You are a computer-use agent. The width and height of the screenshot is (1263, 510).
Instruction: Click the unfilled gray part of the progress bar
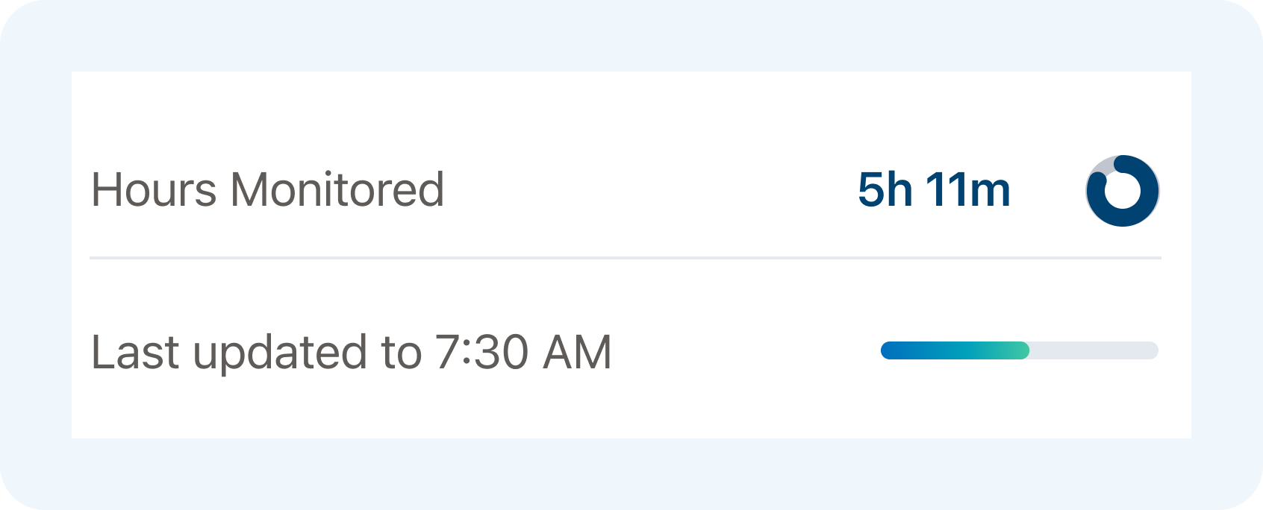coord(1094,350)
